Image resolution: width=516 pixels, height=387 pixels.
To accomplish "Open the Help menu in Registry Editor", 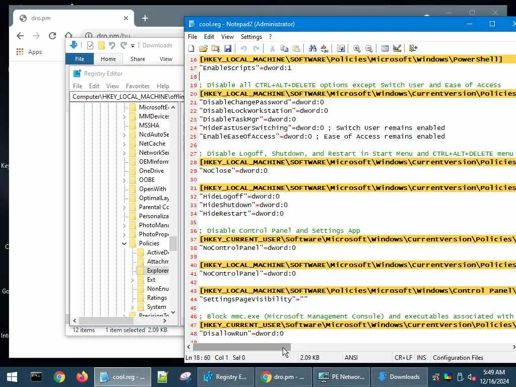I will point(163,86).
